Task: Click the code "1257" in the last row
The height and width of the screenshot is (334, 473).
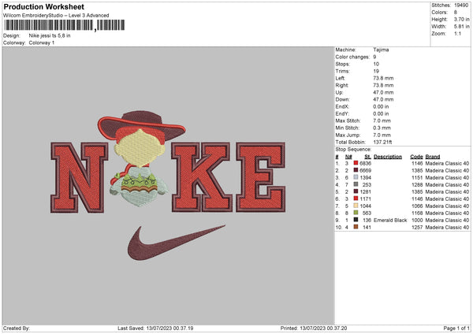Action: coord(417,228)
